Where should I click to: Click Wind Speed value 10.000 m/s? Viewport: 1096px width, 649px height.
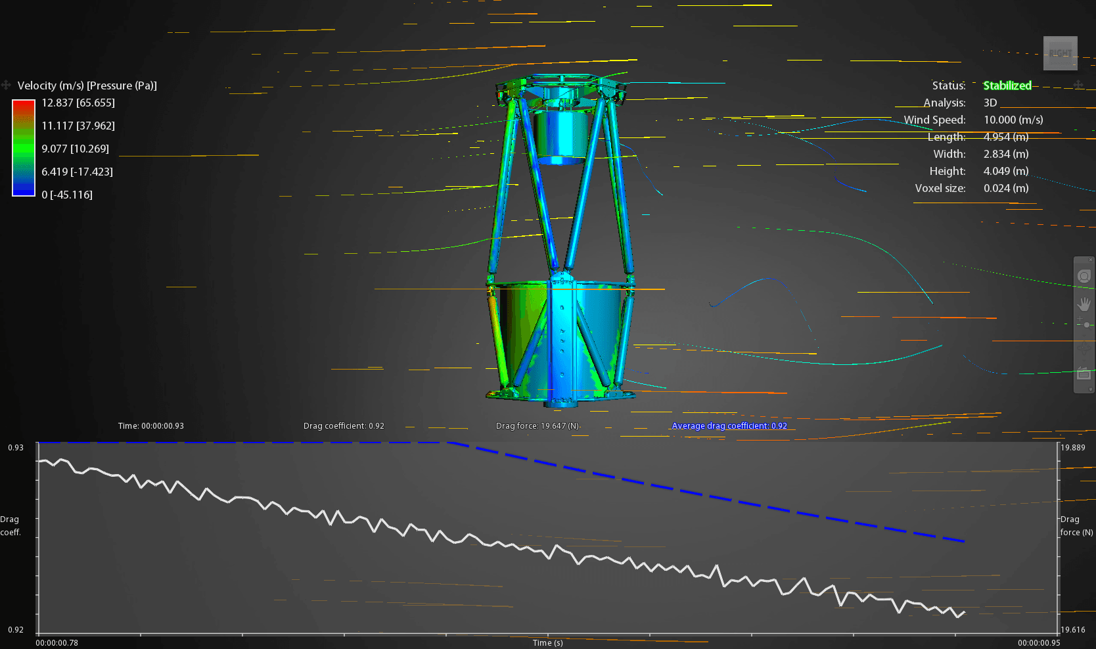click(x=1013, y=120)
